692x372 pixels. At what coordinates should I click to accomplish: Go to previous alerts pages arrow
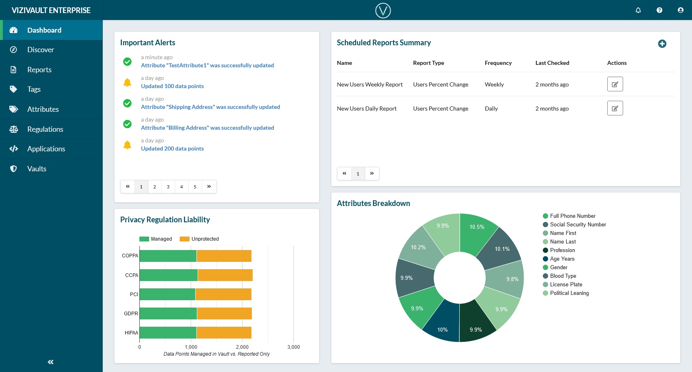pyautogui.click(x=128, y=187)
